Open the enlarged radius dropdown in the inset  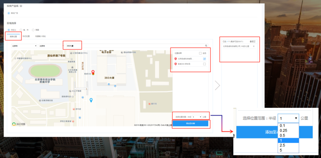pos(288,118)
